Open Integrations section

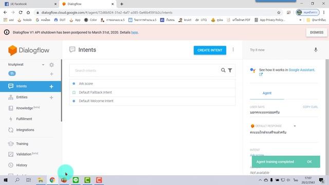25,130
